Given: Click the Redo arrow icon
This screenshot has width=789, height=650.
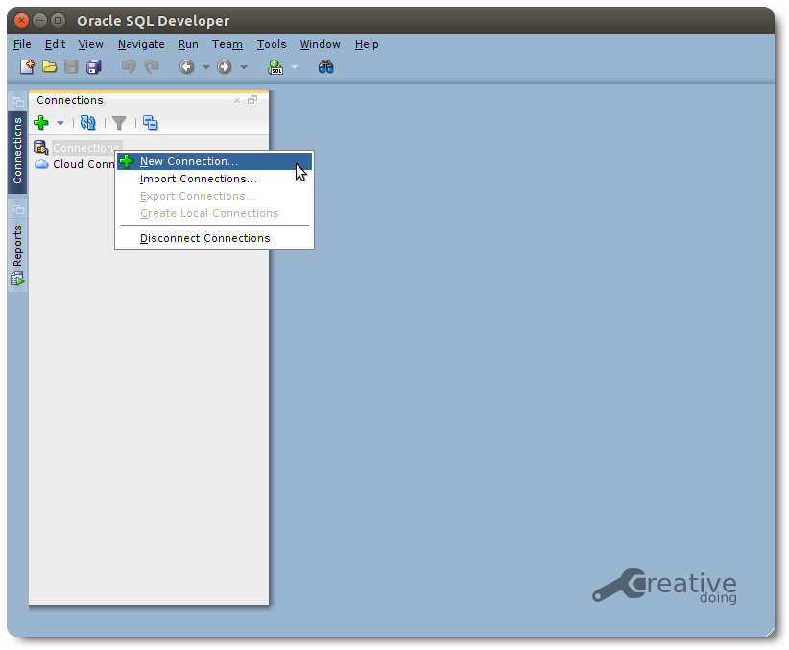Looking at the screenshot, I should click(152, 66).
